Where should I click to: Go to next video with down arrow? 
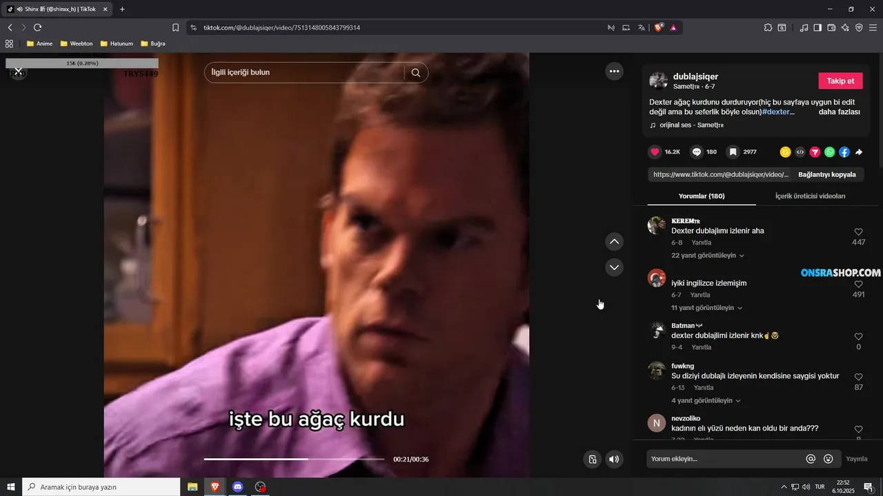pyautogui.click(x=614, y=267)
